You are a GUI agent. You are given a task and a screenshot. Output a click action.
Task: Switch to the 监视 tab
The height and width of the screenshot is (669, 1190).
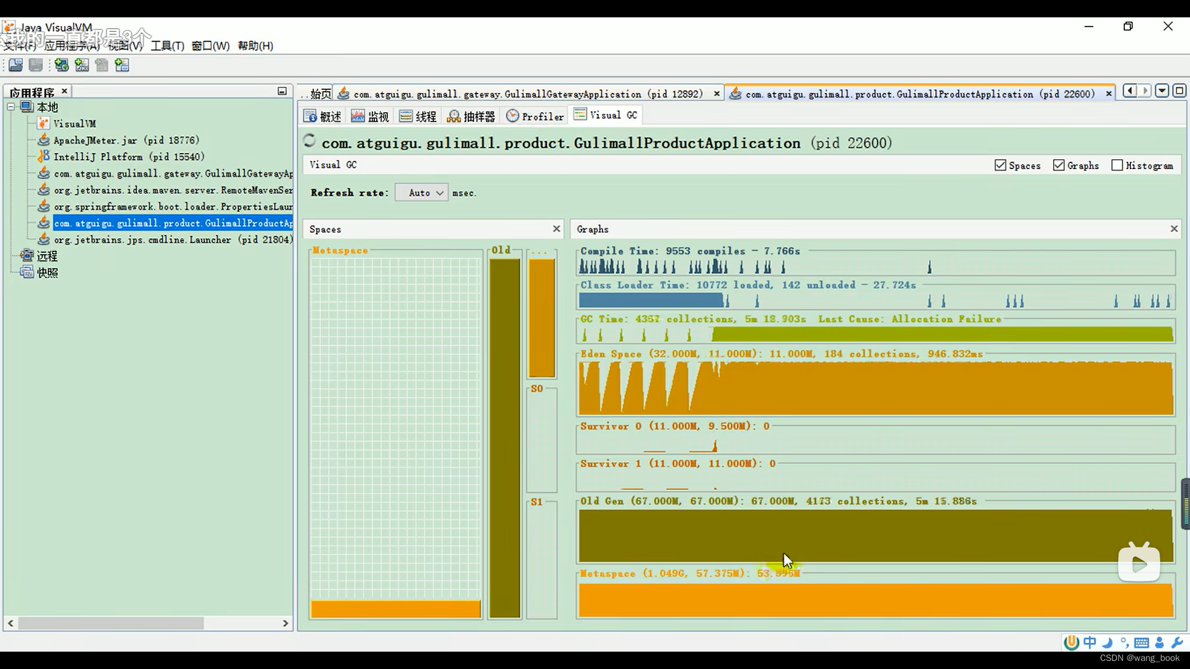[370, 116]
